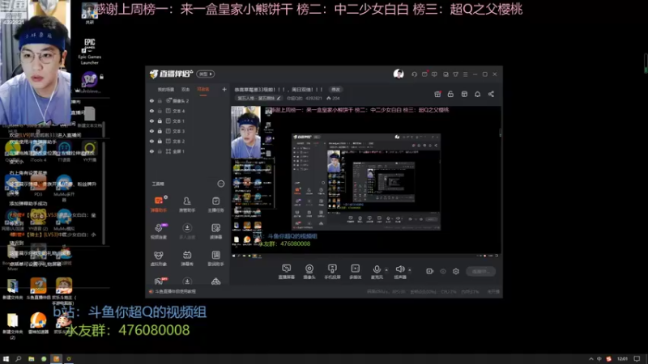Hide the 摄像头 2 layer with eye icon
Screen dimensions: 648x364
[x=151, y=100]
